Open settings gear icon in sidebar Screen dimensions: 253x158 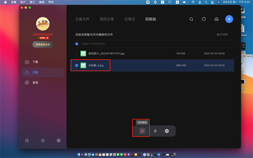click(59, 141)
